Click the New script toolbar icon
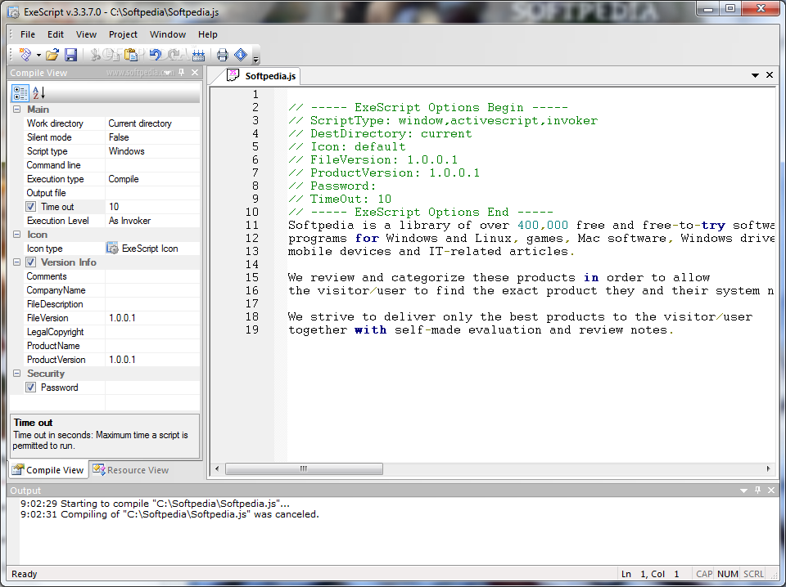Screen dimensions: 786x587 click(x=25, y=54)
